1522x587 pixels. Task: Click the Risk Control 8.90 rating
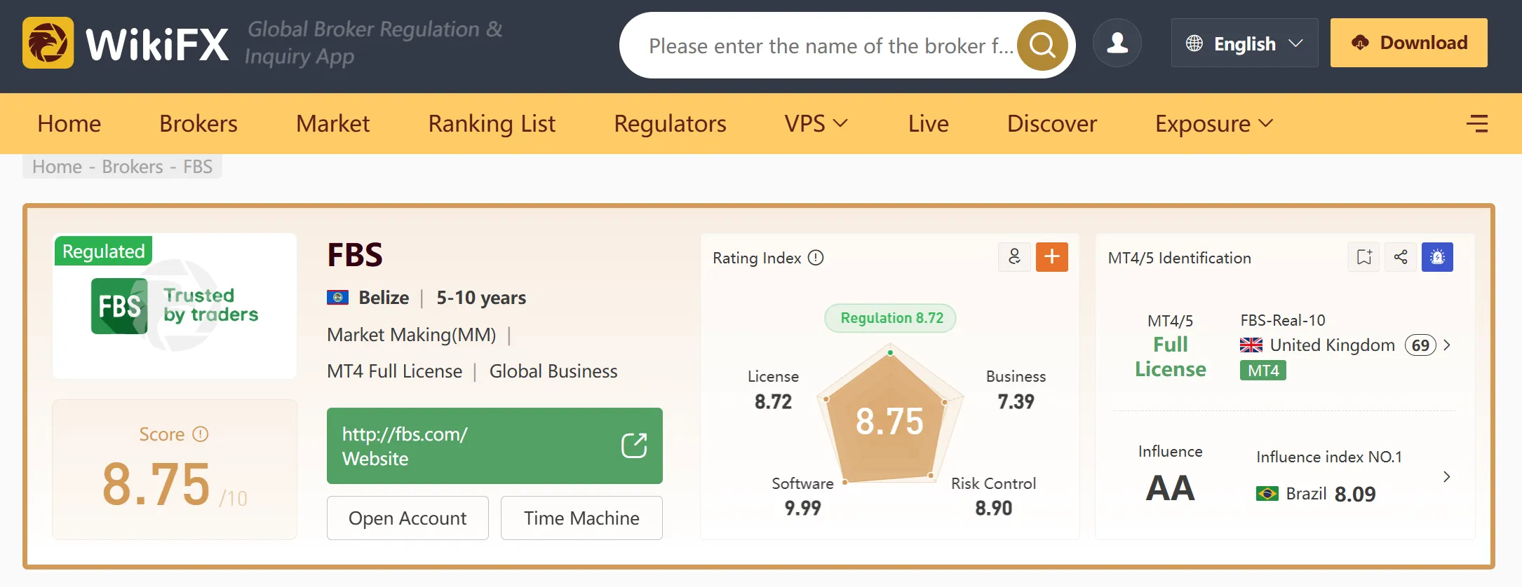993,496
